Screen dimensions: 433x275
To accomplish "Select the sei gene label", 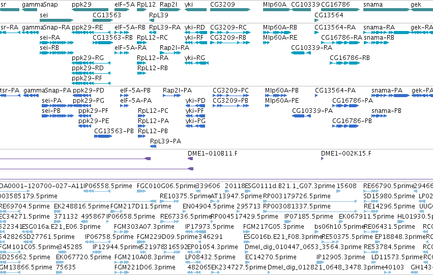I will pyautogui.click(x=44, y=15).
